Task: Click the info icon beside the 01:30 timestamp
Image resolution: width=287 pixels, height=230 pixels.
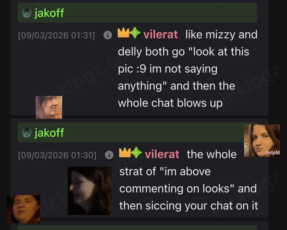Action: 109,155
